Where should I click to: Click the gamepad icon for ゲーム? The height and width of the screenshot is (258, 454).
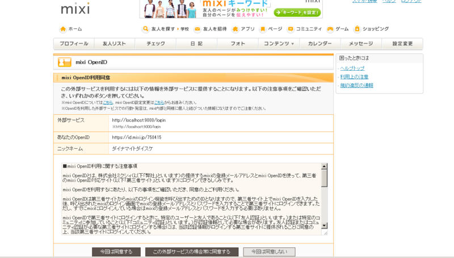[330, 29]
